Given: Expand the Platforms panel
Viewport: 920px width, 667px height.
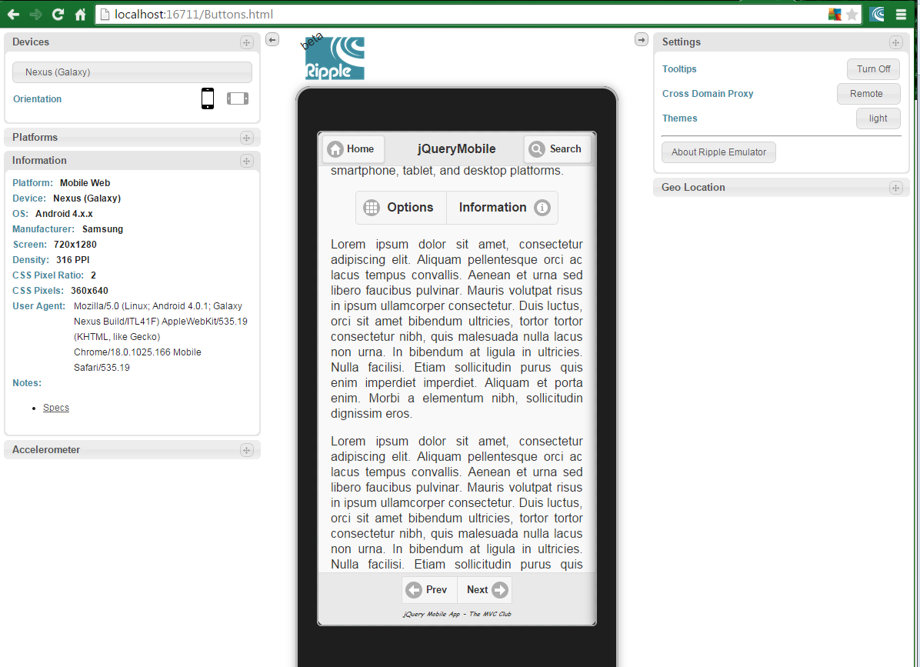Looking at the screenshot, I should (246, 138).
